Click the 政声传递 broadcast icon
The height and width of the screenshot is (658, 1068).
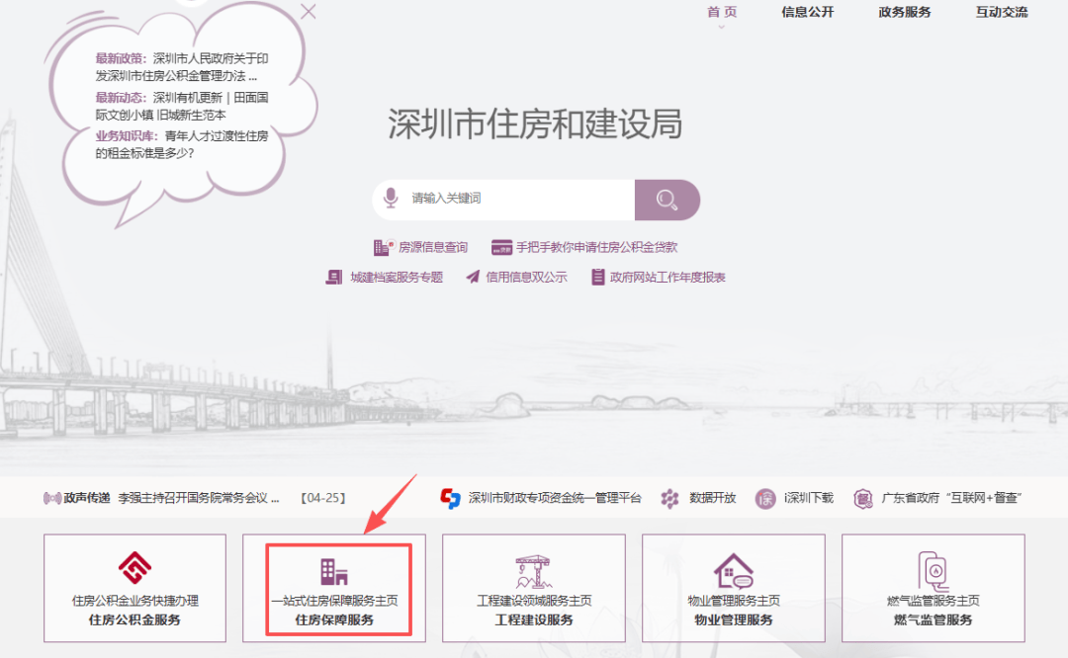pos(51,498)
